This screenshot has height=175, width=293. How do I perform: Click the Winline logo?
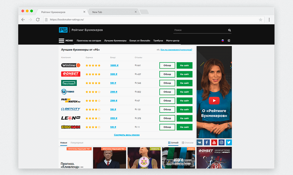[x=71, y=65]
